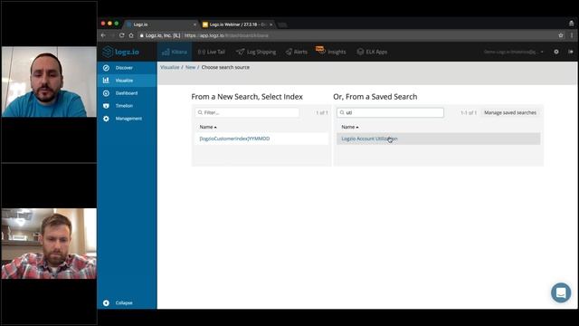Focus the saved search filter input
The width and height of the screenshot is (579, 326).
tap(390, 112)
